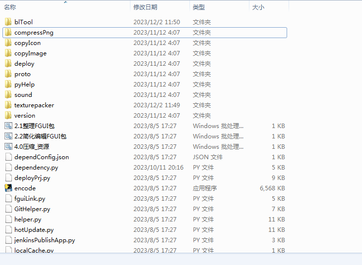Viewport: 362px width, 265px height.
Task: Select the jenkinsPublishApp.py file name
Action: [45, 240]
